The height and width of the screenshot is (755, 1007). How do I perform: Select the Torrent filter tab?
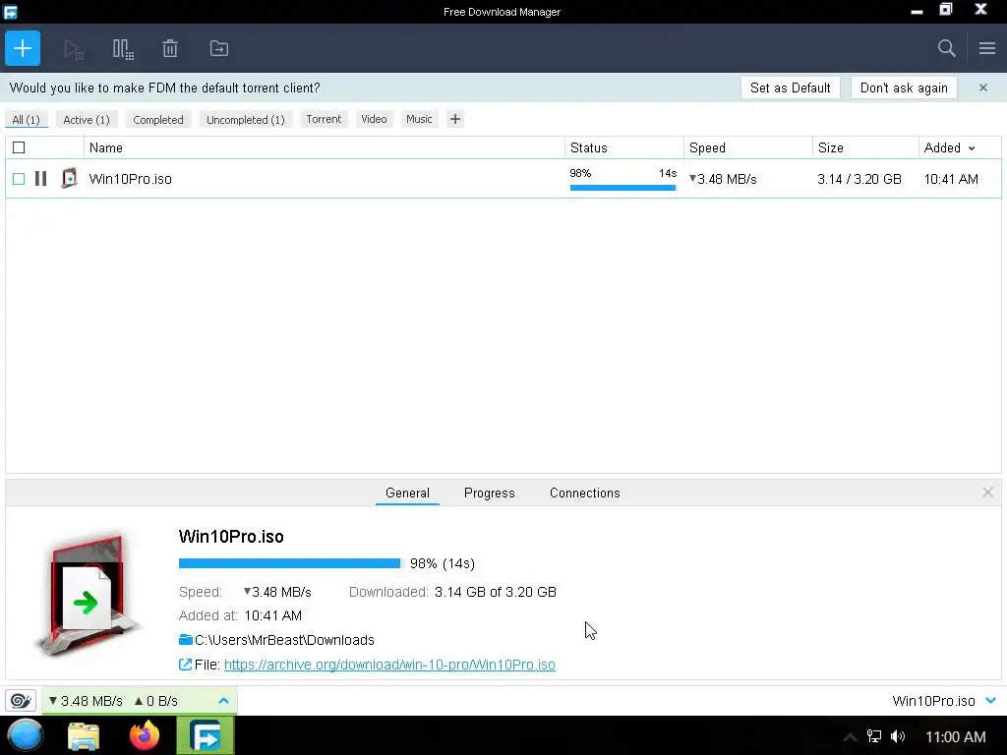click(x=324, y=119)
